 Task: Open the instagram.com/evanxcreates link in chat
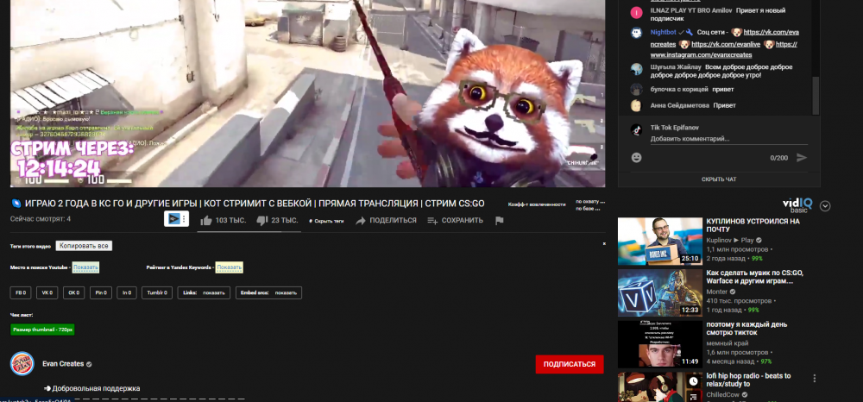[701, 55]
